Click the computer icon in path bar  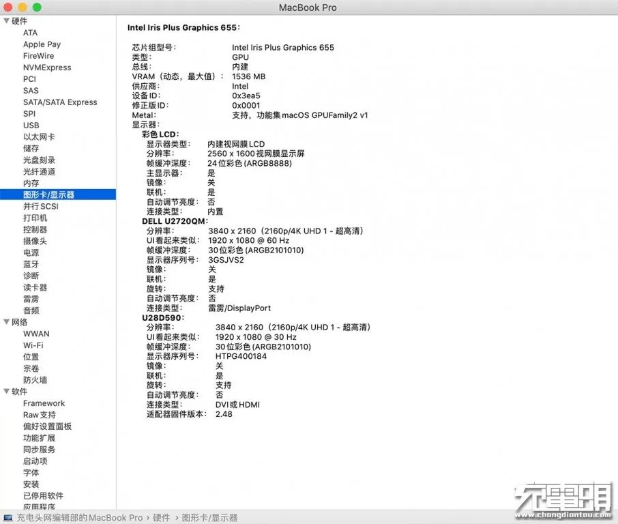pyautogui.click(x=8, y=518)
